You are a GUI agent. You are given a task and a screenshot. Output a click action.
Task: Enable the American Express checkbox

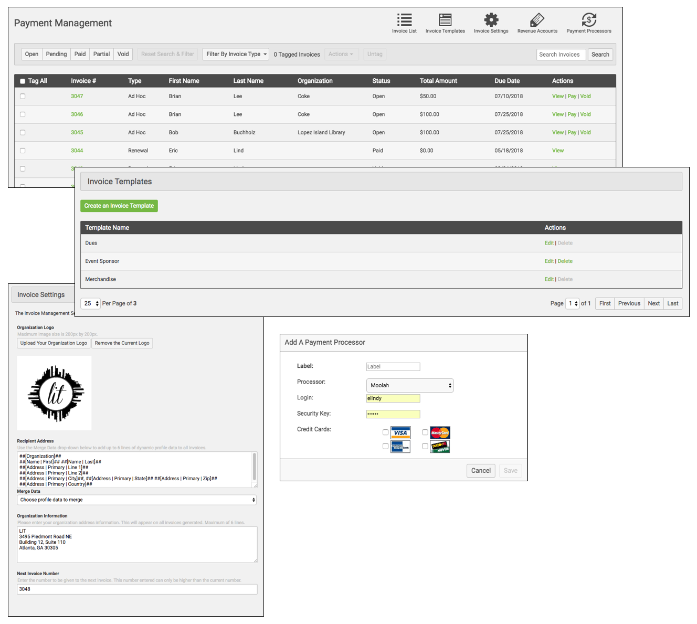click(x=385, y=446)
